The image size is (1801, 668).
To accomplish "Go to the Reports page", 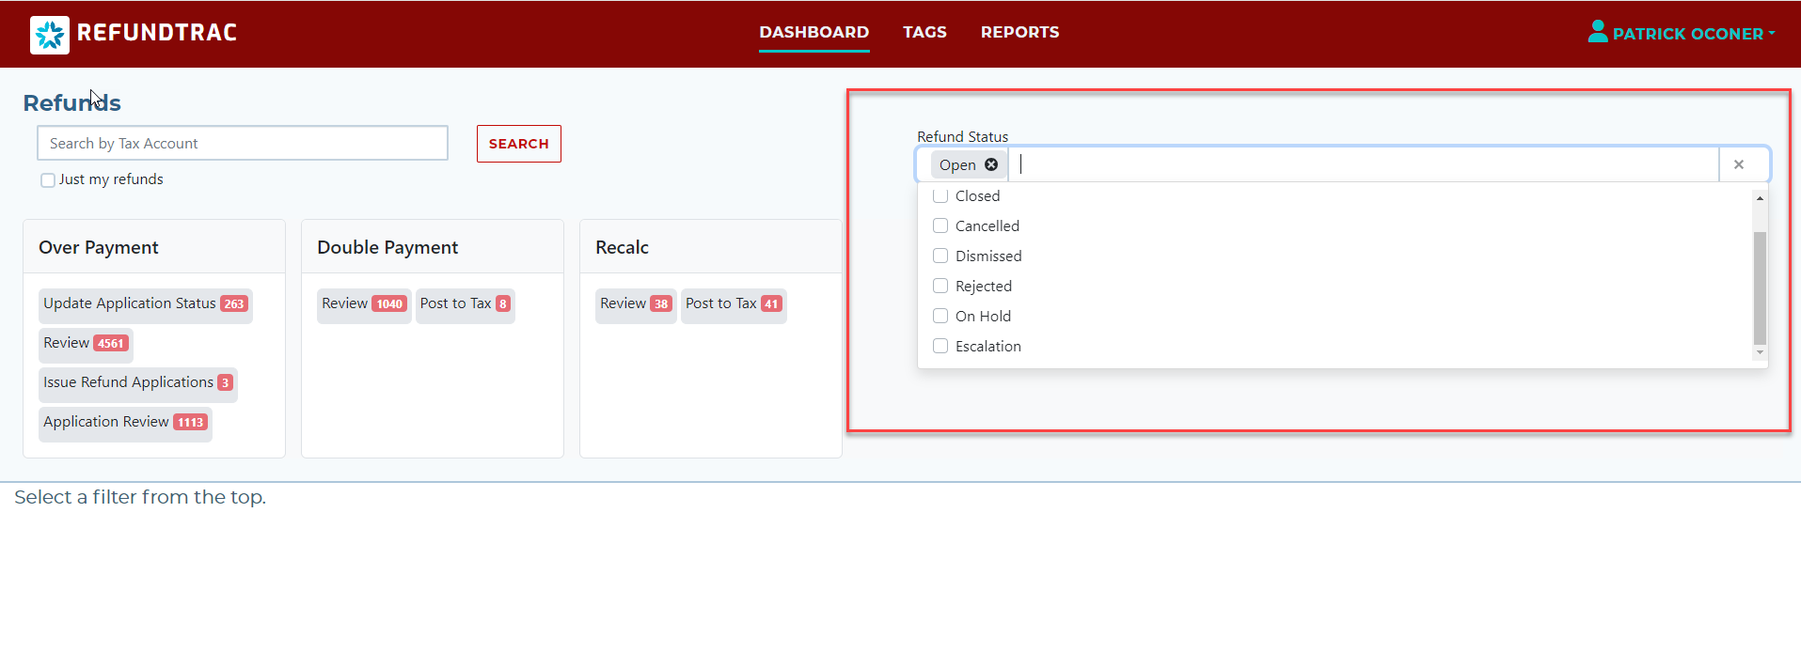I will (x=1019, y=32).
